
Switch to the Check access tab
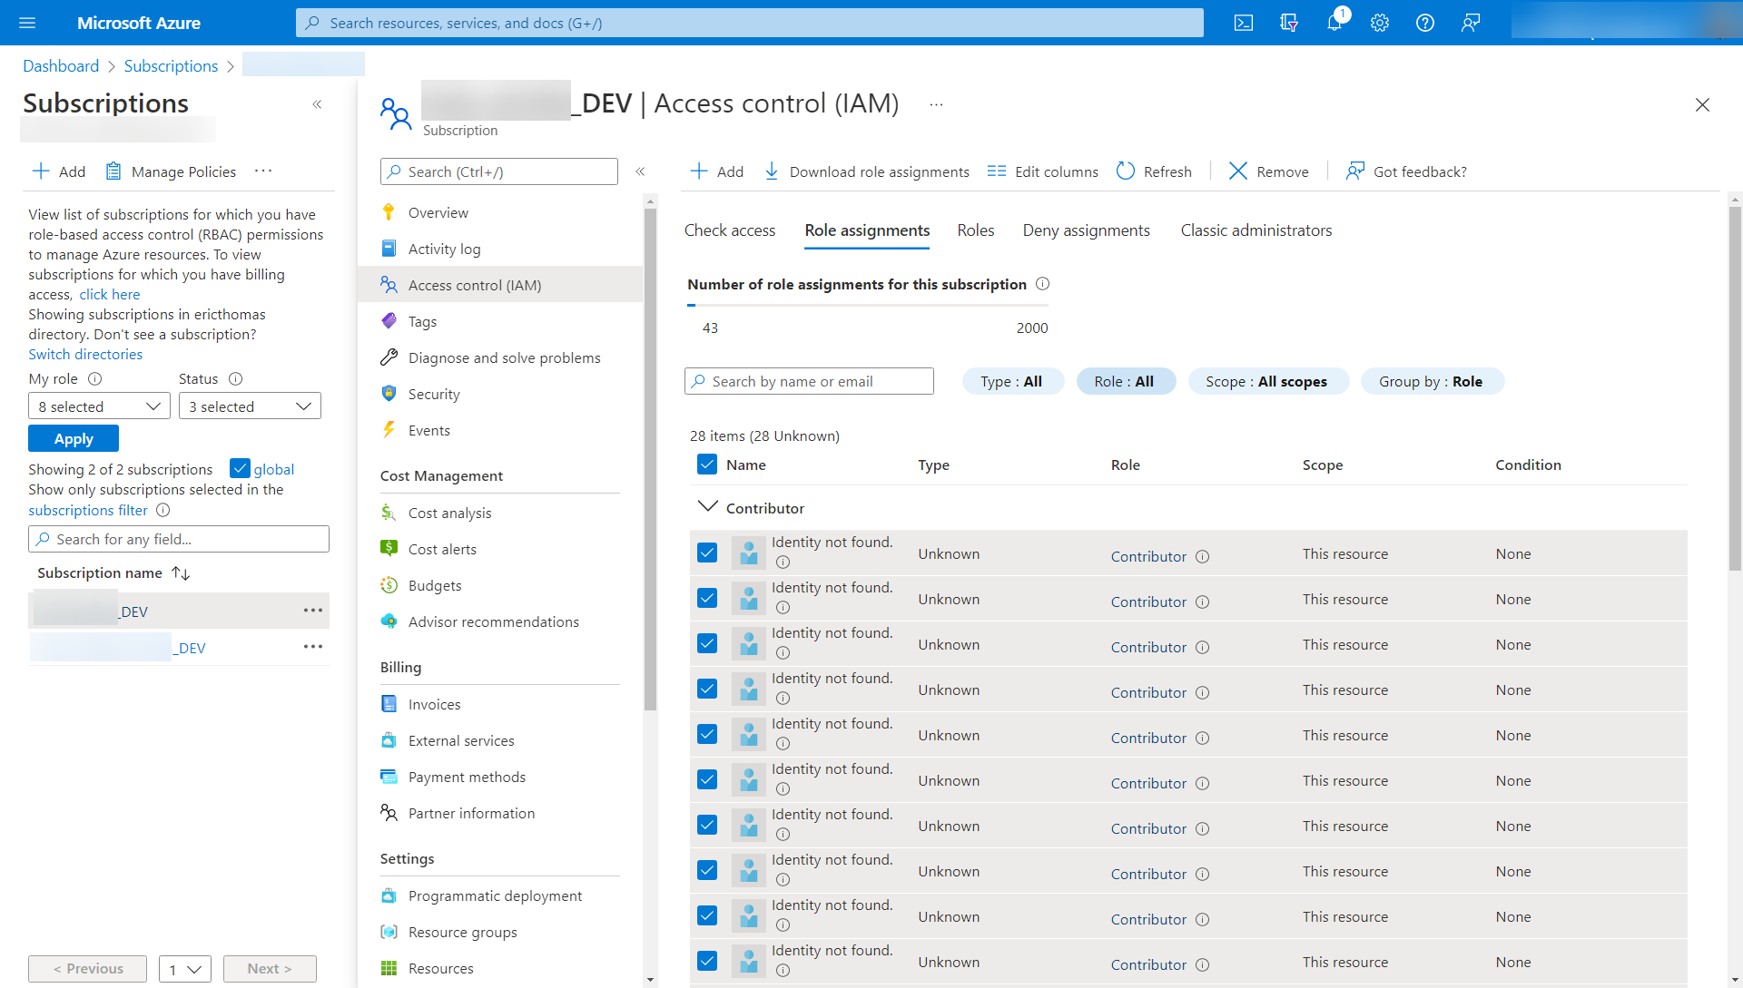(730, 230)
